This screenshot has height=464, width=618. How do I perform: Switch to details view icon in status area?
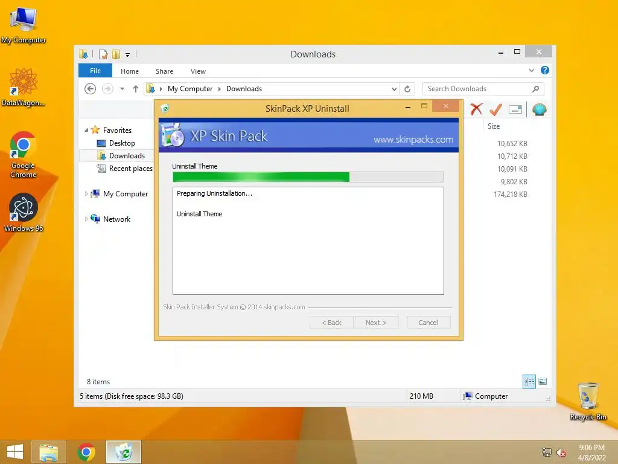coord(529,381)
